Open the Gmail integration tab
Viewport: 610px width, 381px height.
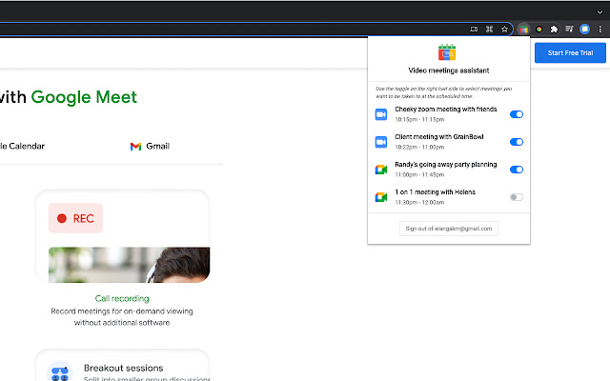(151, 147)
